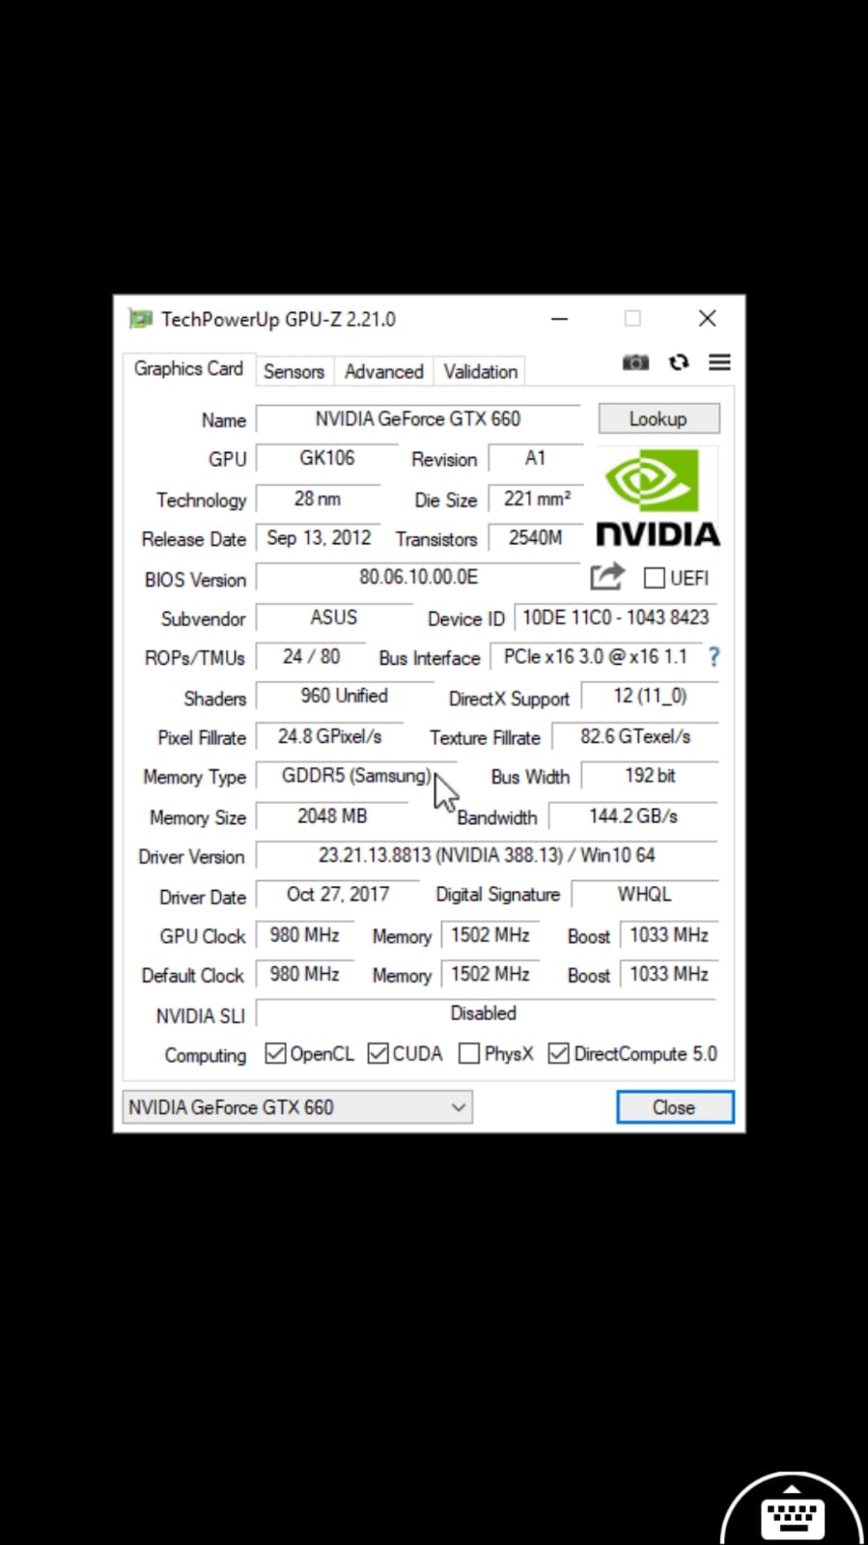Toggle the DirectCompute 5.0 checkbox
Screen dimensions: 868x1545
(558, 1053)
